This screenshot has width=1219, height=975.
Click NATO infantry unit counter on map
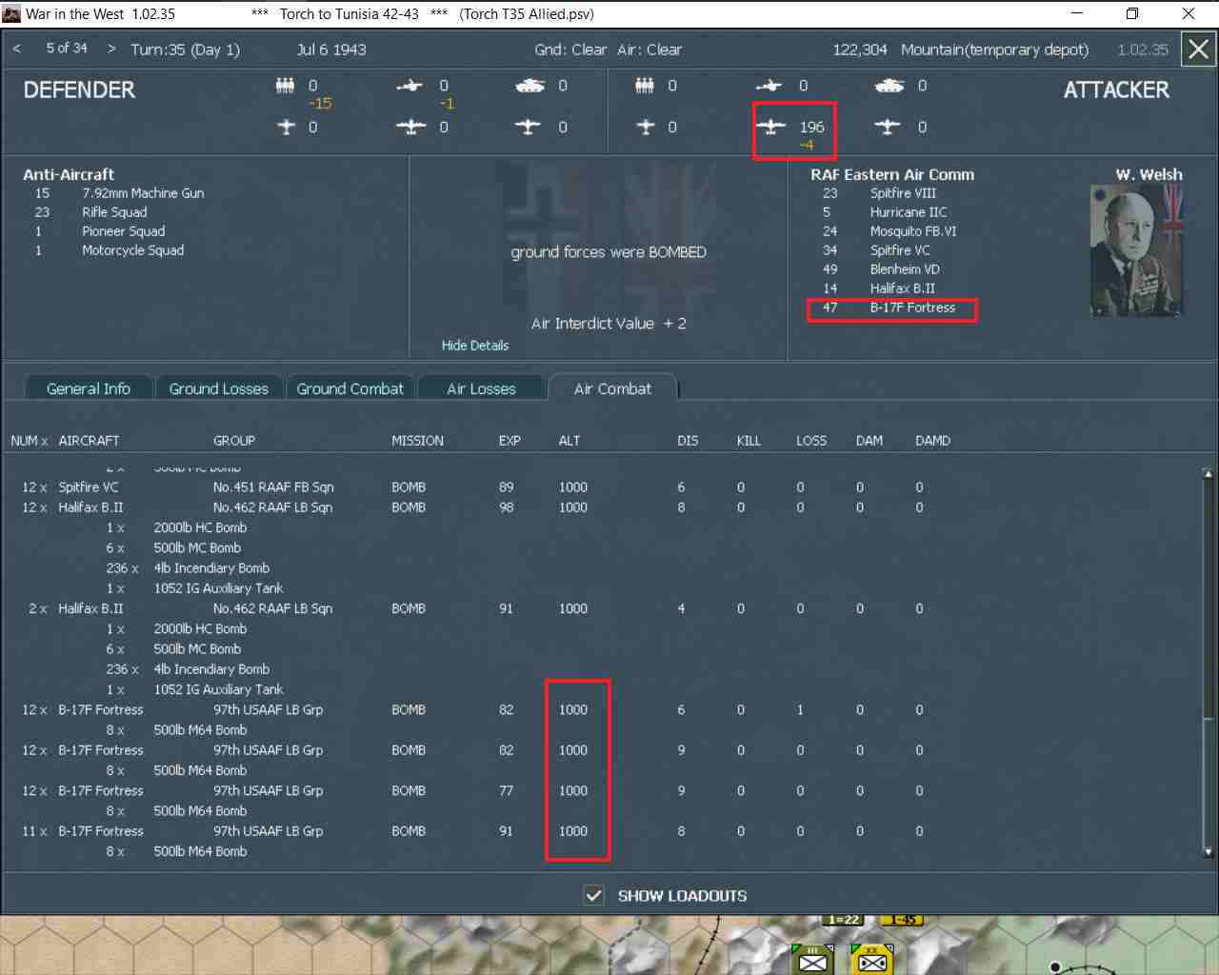[812, 960]
